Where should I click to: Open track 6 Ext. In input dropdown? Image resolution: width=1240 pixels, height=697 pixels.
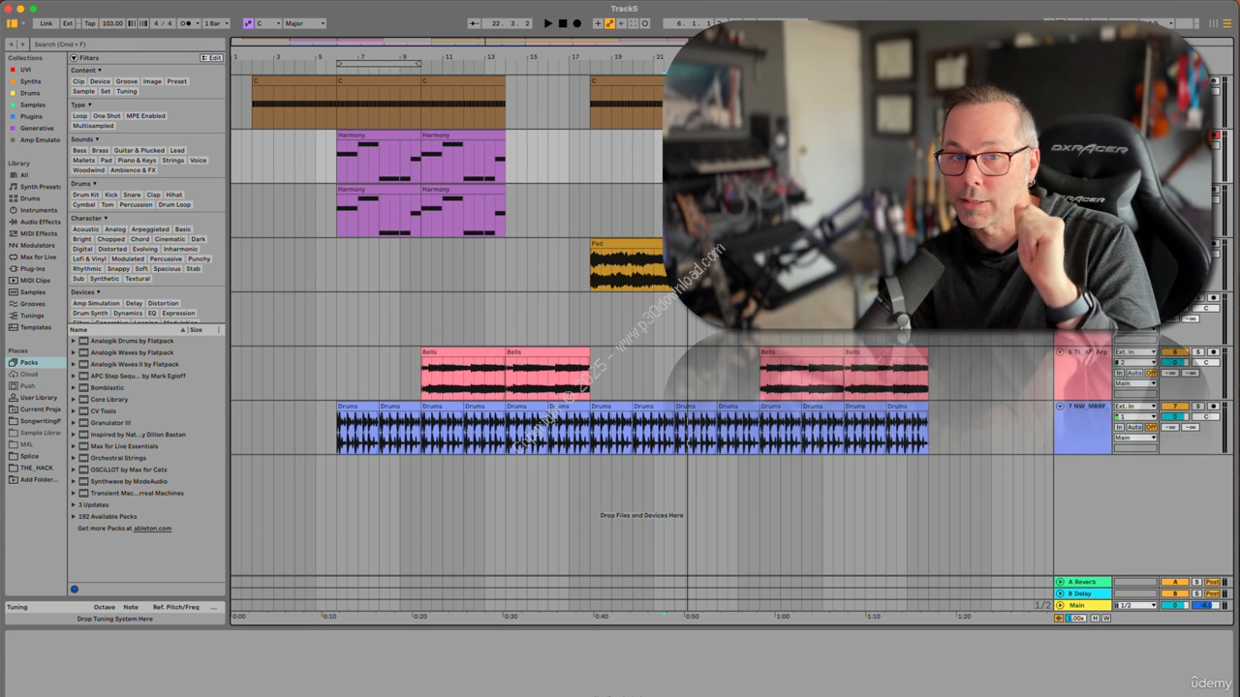(x=1135, y=351)
